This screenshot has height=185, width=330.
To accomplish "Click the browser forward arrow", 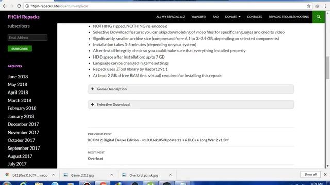I will pyautogui.click(x=12, y=6).
